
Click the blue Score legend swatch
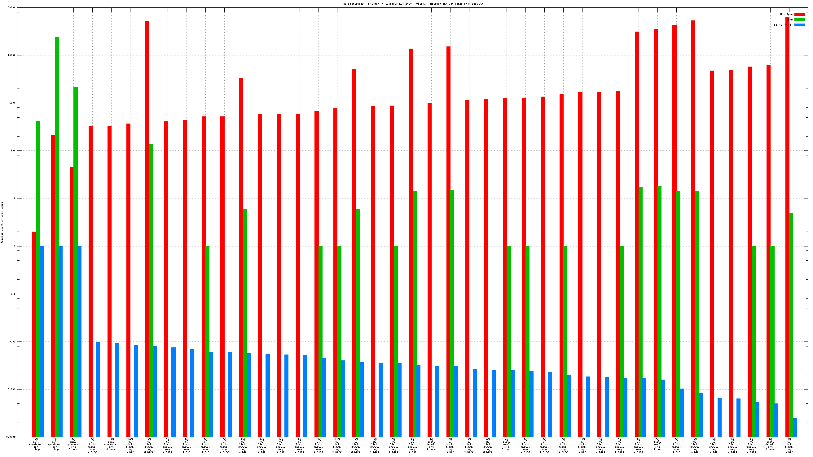(x=799, y=25)
